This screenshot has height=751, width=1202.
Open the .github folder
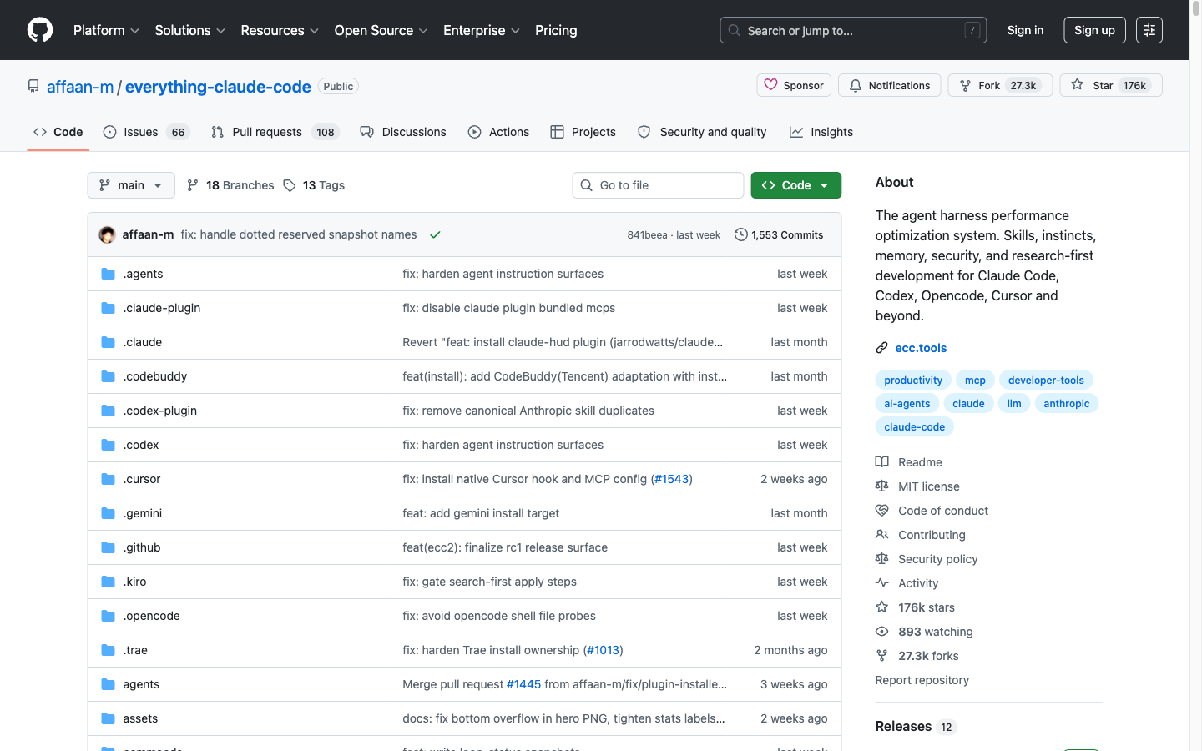point(142,547)
